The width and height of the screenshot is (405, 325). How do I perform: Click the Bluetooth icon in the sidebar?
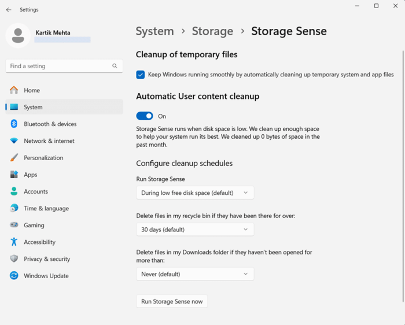[x=14, y=124]
